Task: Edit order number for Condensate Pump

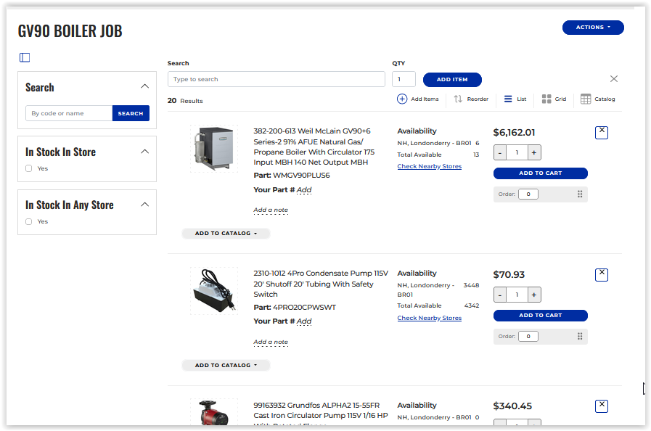Action: click(x=528, y=336)
